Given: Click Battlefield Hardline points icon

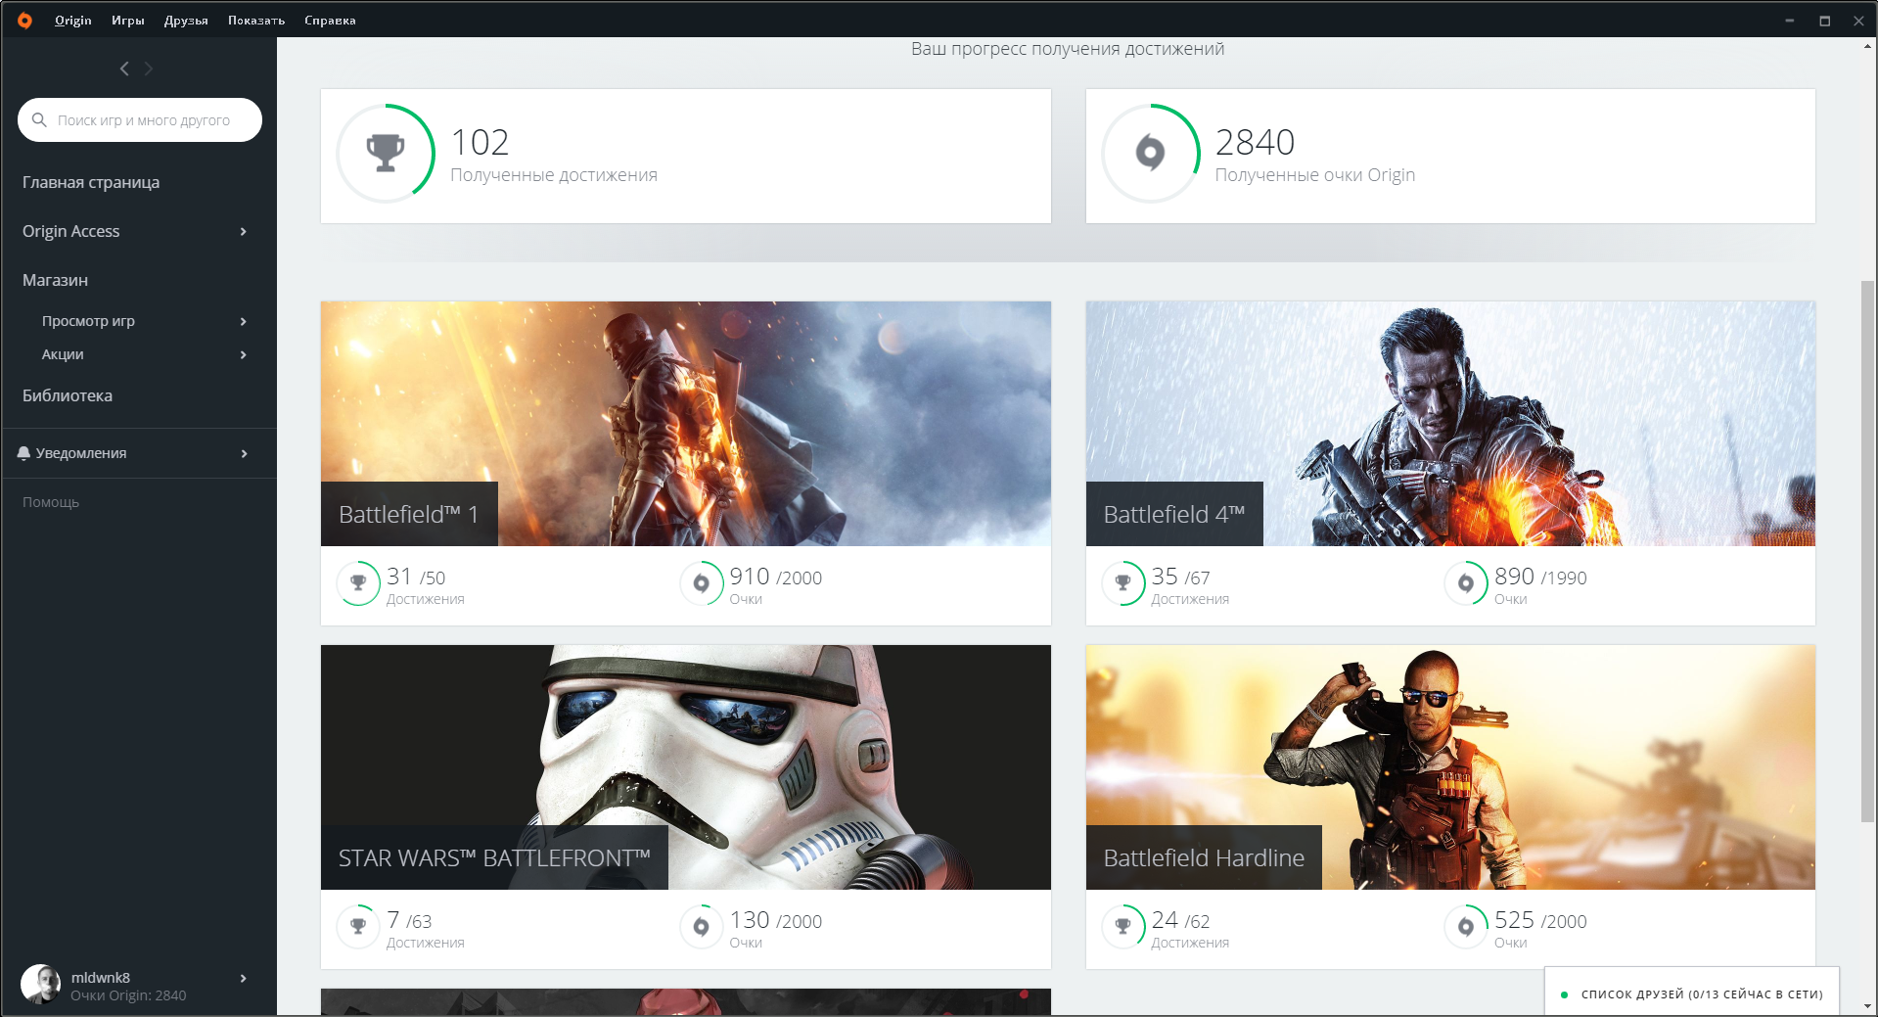Looking at the screenshot, I should click(1466, 927).
